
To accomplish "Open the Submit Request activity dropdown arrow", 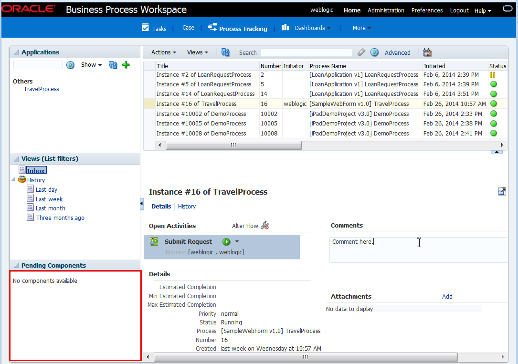I will (237, 241).
